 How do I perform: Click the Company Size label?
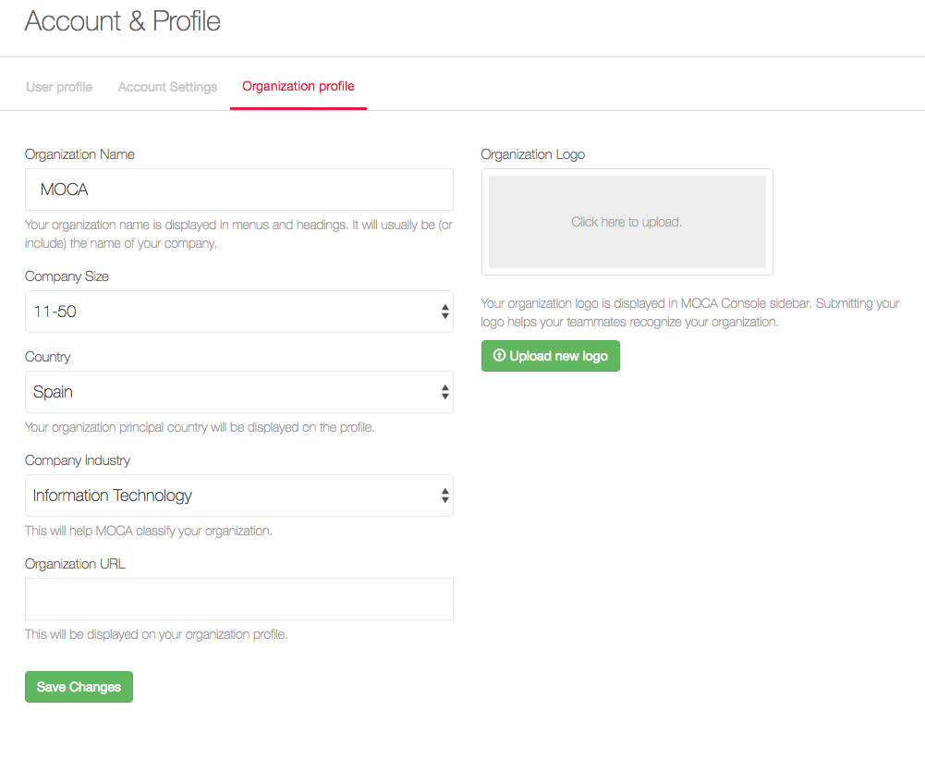[67, 276]
